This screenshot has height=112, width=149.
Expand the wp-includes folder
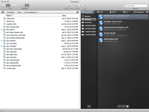tap(2, 46)
